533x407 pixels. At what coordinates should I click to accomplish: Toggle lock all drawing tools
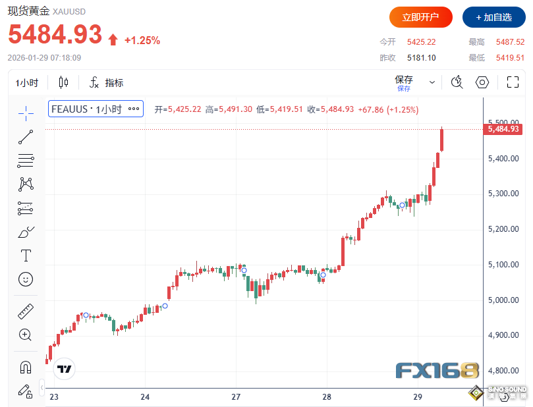point(26,391)
